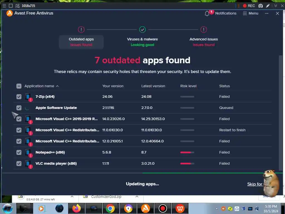Open the Menu hamburger icon
Viewport: 285px width, 214px height.
click(x=245, y=13)
